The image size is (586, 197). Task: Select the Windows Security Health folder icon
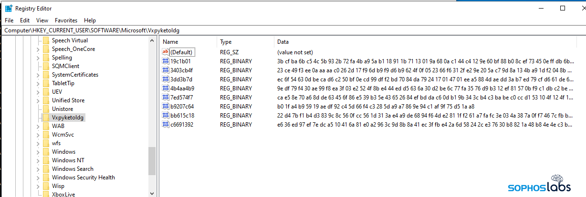tap(46, 177)
